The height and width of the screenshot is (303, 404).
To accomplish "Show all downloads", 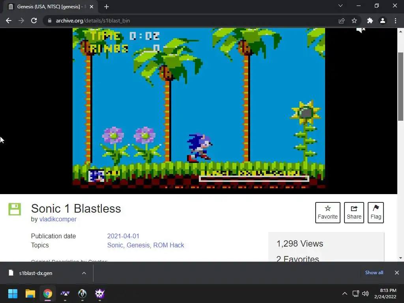I will [374, 273].
